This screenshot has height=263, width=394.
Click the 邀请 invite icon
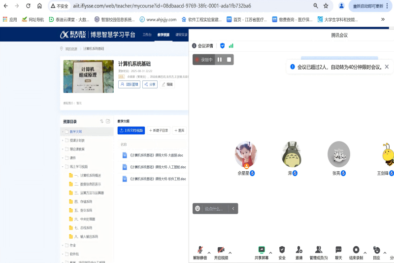299,250
